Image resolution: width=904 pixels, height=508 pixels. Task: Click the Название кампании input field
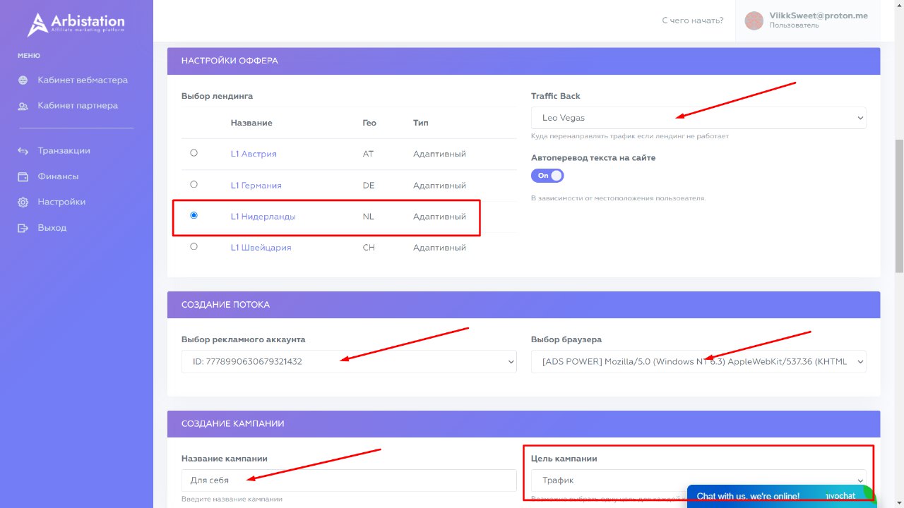coord(349,480)
